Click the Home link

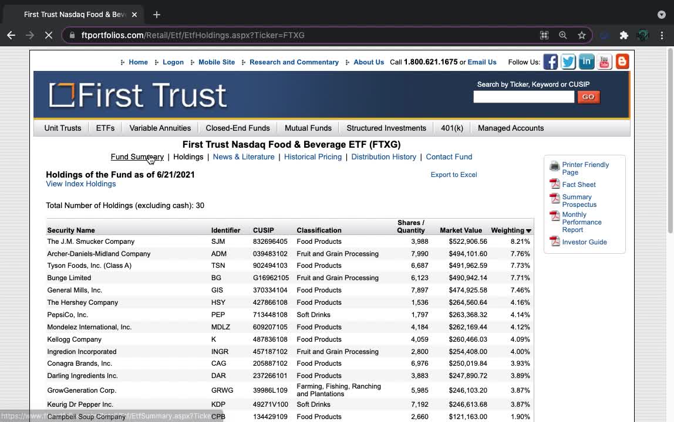click(138, 62)
